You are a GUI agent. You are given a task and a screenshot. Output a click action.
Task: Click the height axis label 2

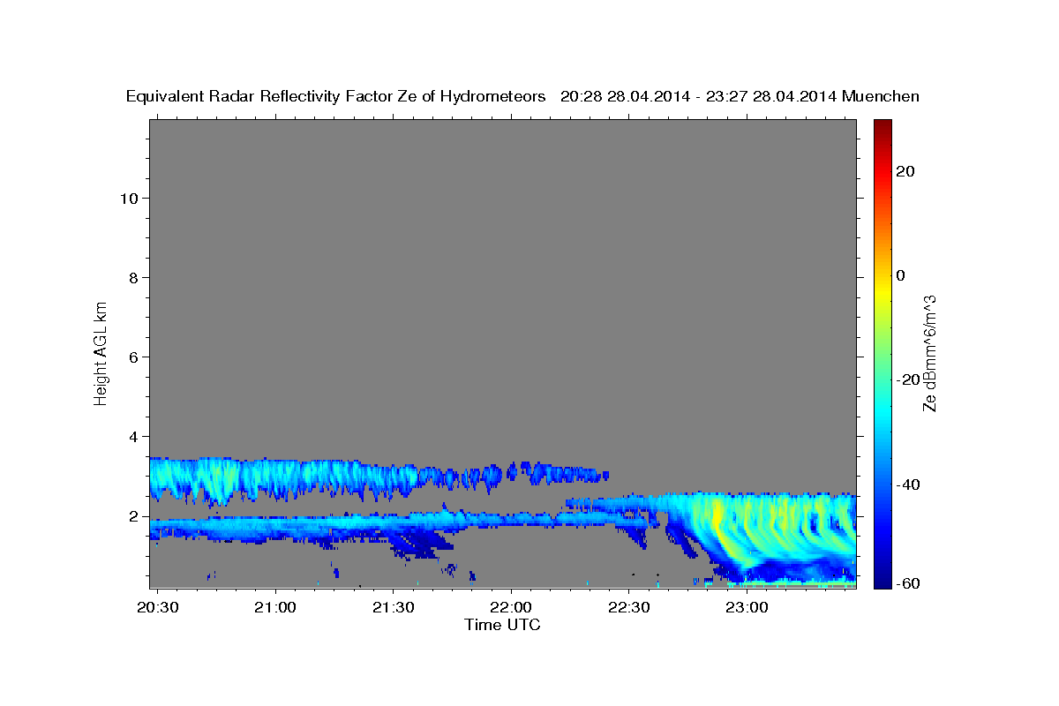click(134, 515)
